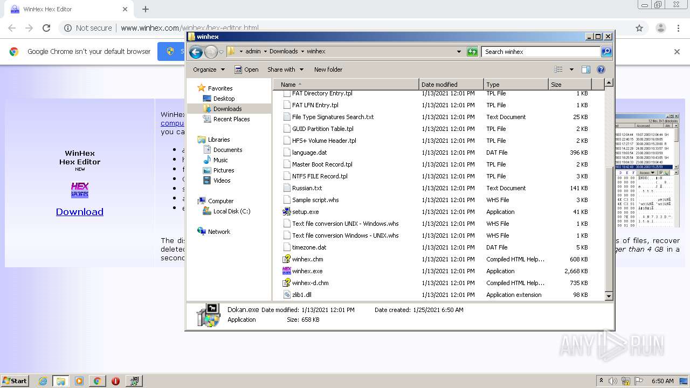The width and height of the screenshot is (690, 388).
Task: Click Chrome icon in taskbar
Action: [97, 381]
